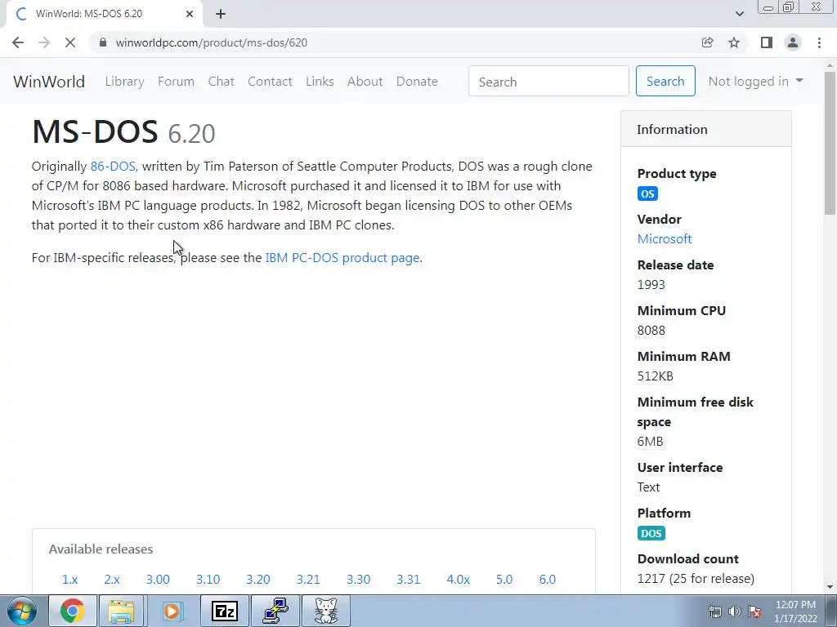Select release 1.x
Image resolution: width=837 pixels, height=627 pixels.
70,579
